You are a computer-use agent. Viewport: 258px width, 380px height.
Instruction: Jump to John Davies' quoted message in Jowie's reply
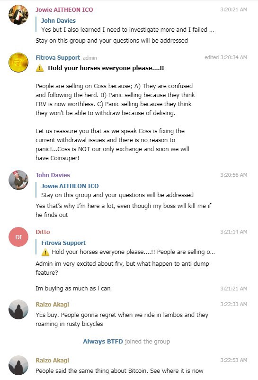tap(125, 25)
